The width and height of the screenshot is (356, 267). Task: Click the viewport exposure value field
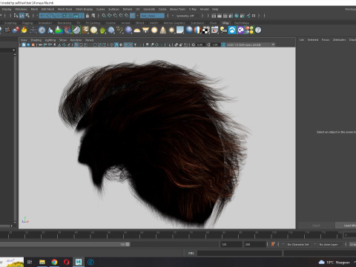click(200, 44)
